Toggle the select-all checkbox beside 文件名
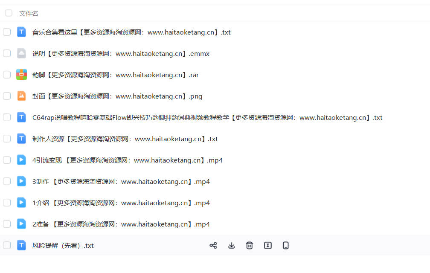This screenshot has width=430, height=273. pyautogui.click(x=9, y=13)
